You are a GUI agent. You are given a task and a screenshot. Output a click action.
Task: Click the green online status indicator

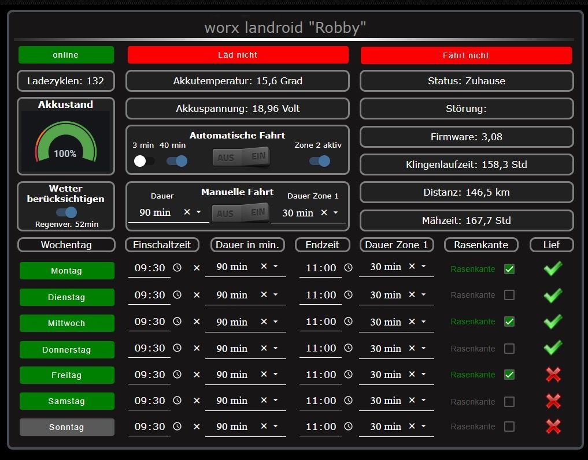click(66, 55)
